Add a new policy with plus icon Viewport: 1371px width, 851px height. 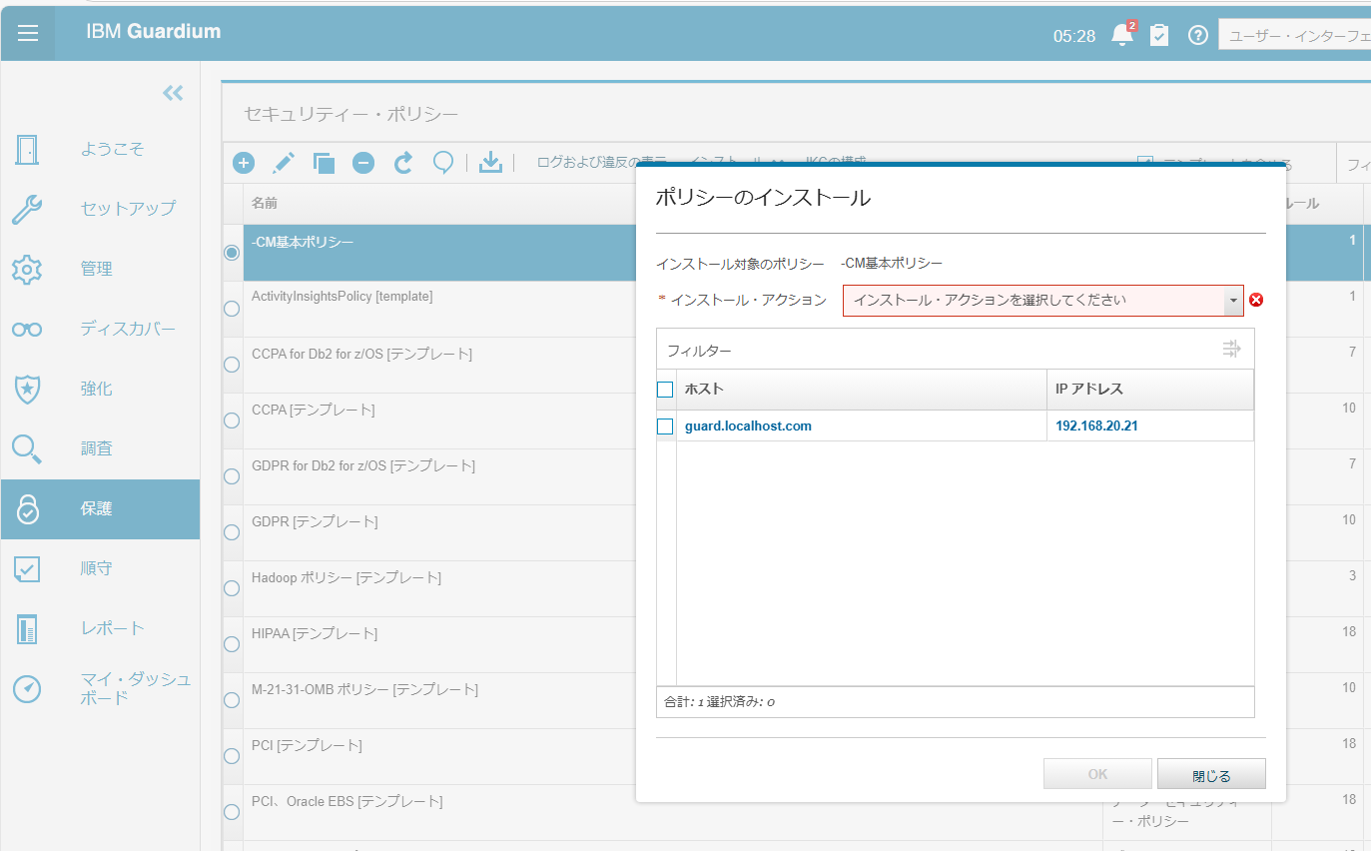(244, 163)
